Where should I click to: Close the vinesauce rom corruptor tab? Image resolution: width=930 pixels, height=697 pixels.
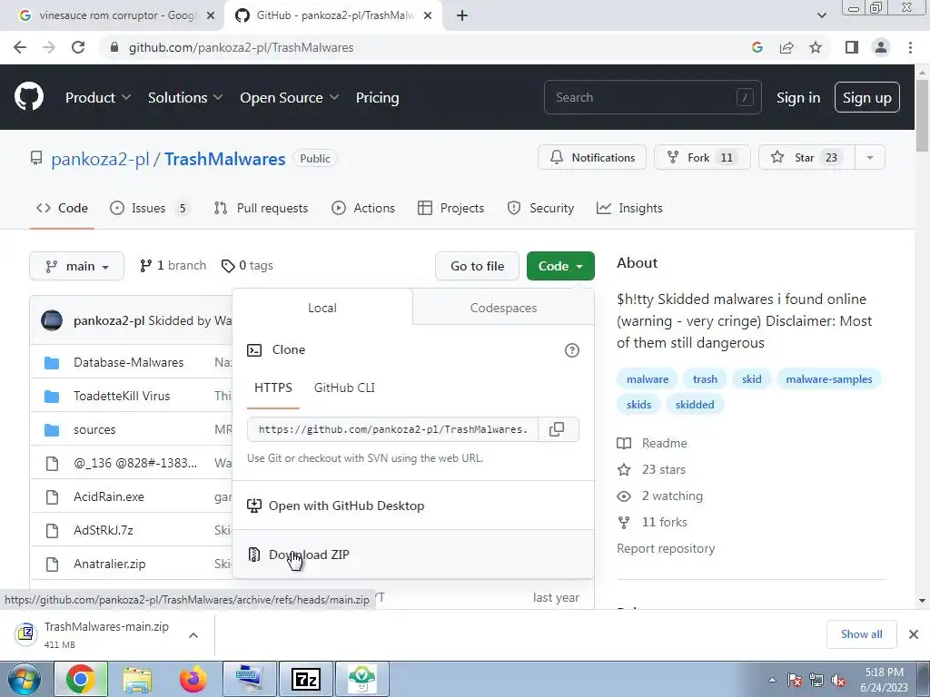pyautogui.click(x=211, y=15)
